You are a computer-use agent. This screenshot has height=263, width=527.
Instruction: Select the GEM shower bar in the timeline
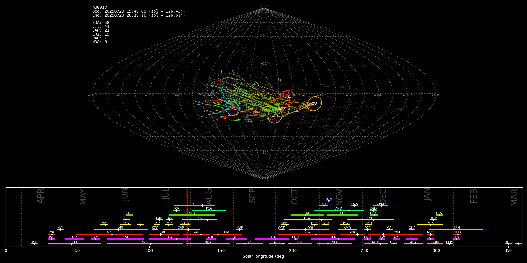(380, 205)
